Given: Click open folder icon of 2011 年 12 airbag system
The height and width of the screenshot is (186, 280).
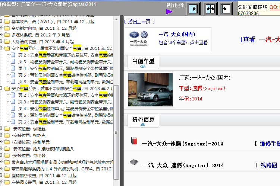Looking at the screenshot, I should click(7, 48).
